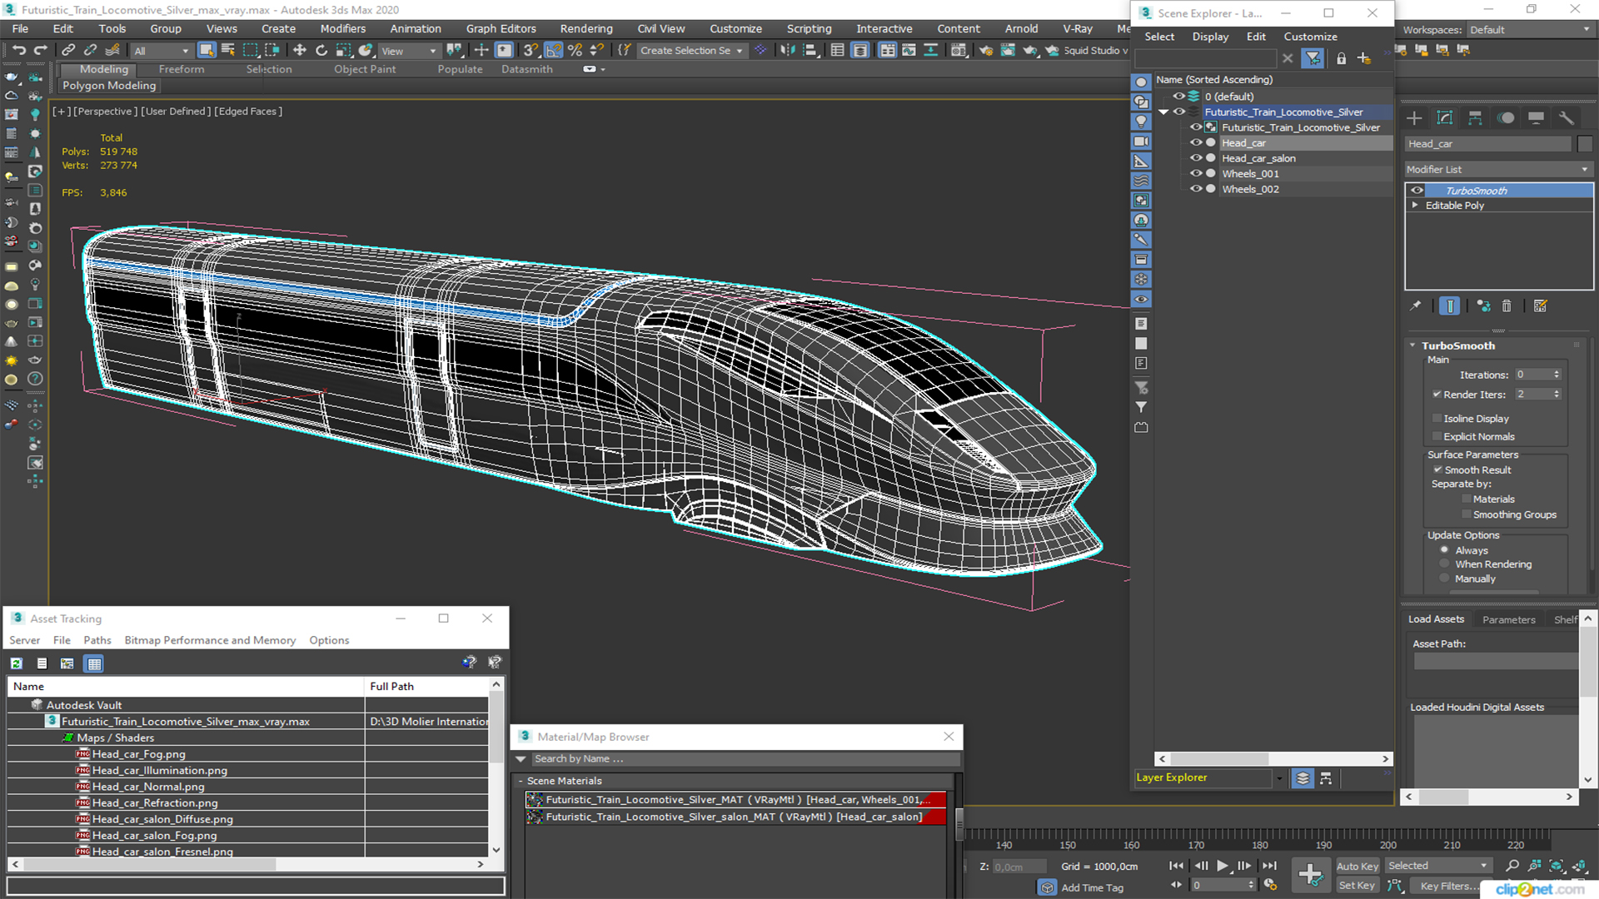The width and height of the screenshot is (1599, 899).
Task: Open the Create Selection Set dropdown
Action: pos(691,51)
